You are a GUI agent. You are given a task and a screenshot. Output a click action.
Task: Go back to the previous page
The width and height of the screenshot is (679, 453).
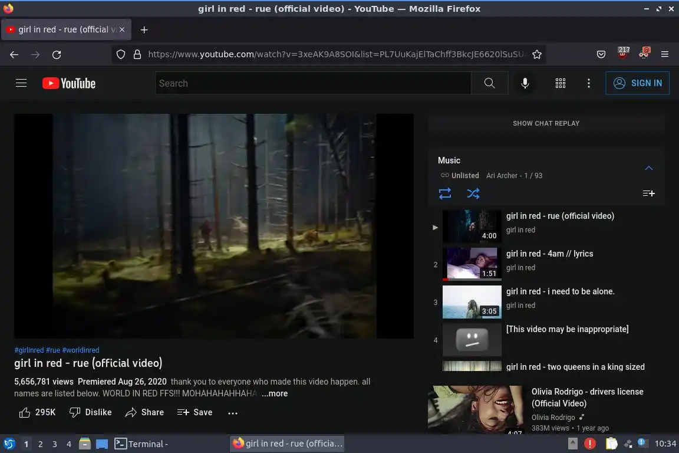(14, 55)
